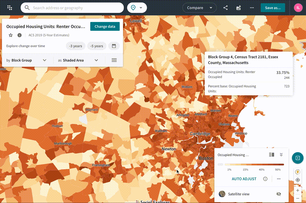This screenshot has height=203, width=306.
Task: Collapse the legend with double chevron
Action: pyautogui.click(x=281, y=155)
